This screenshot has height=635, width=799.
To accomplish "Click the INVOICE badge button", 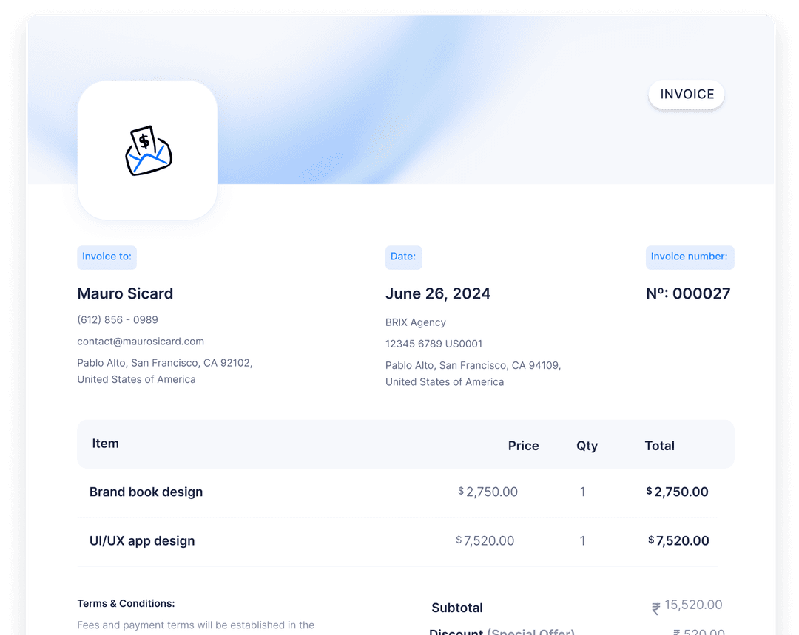I will [x=687, y=95].
